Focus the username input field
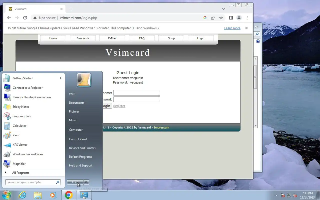 coord(136,93)
